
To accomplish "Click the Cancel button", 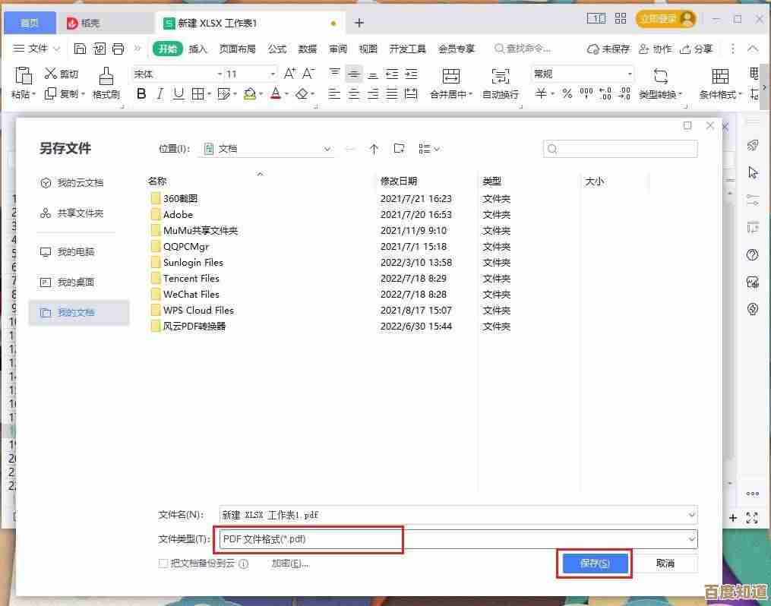I will click(665, 563).
